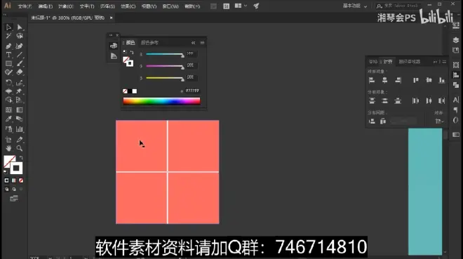
Task: Select the Line Segment tool
Action: pos(20,55)
